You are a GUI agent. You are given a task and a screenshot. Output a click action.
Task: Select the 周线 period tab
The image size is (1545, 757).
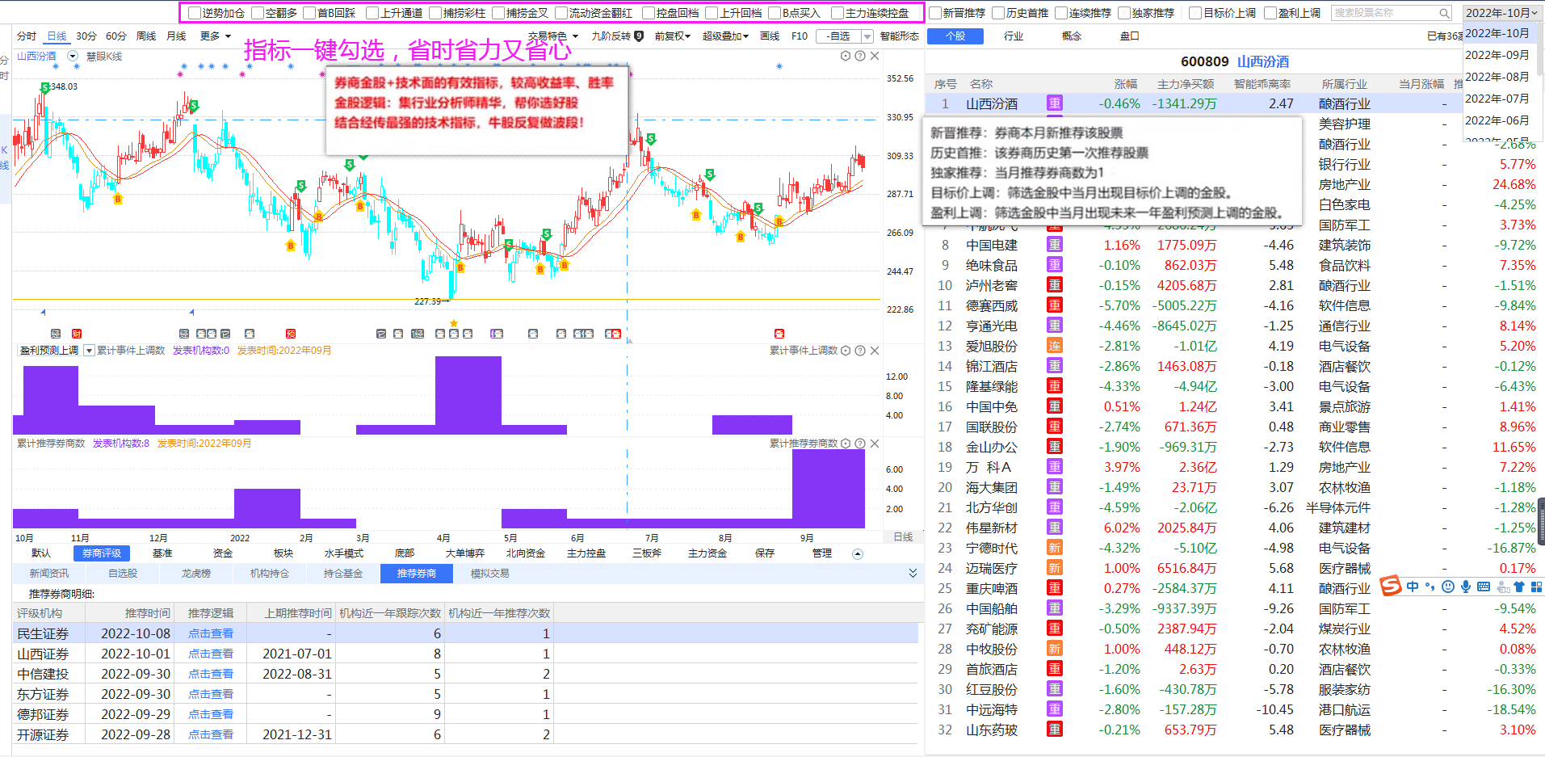(146, 36)
